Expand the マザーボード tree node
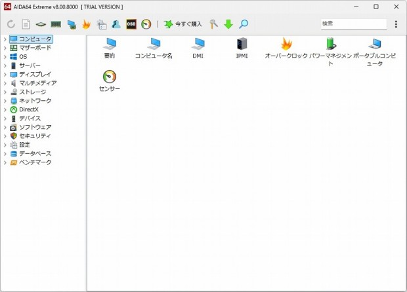407x292 pixels. pyautogui.click(x=5, y=48)
